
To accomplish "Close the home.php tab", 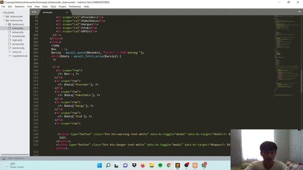I will point(67,12).
